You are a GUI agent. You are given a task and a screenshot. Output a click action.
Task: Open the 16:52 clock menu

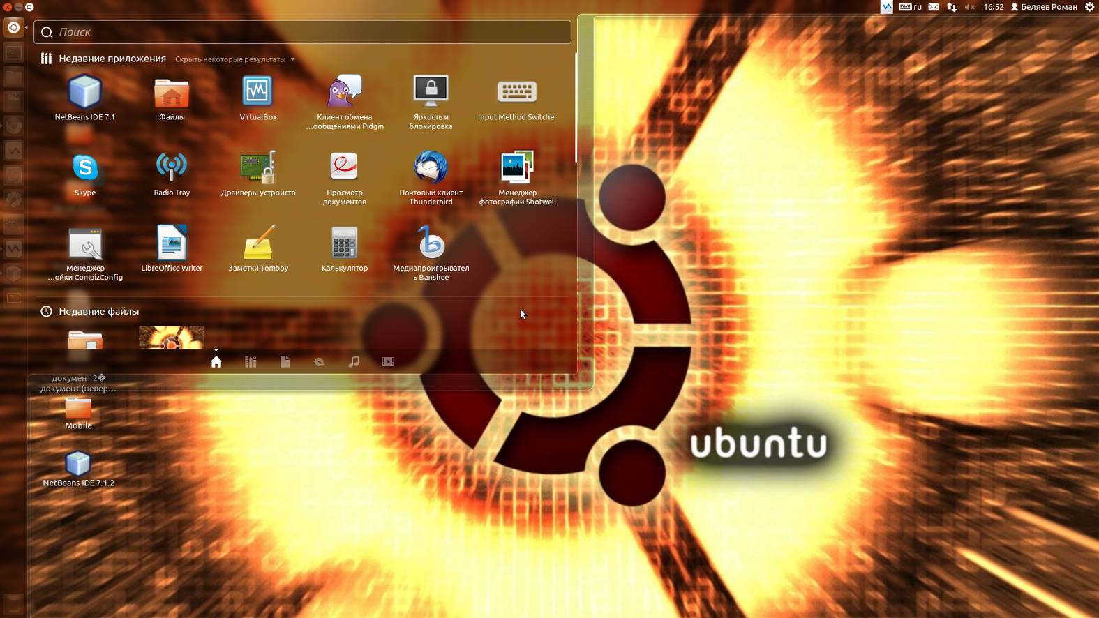[994, 7]
